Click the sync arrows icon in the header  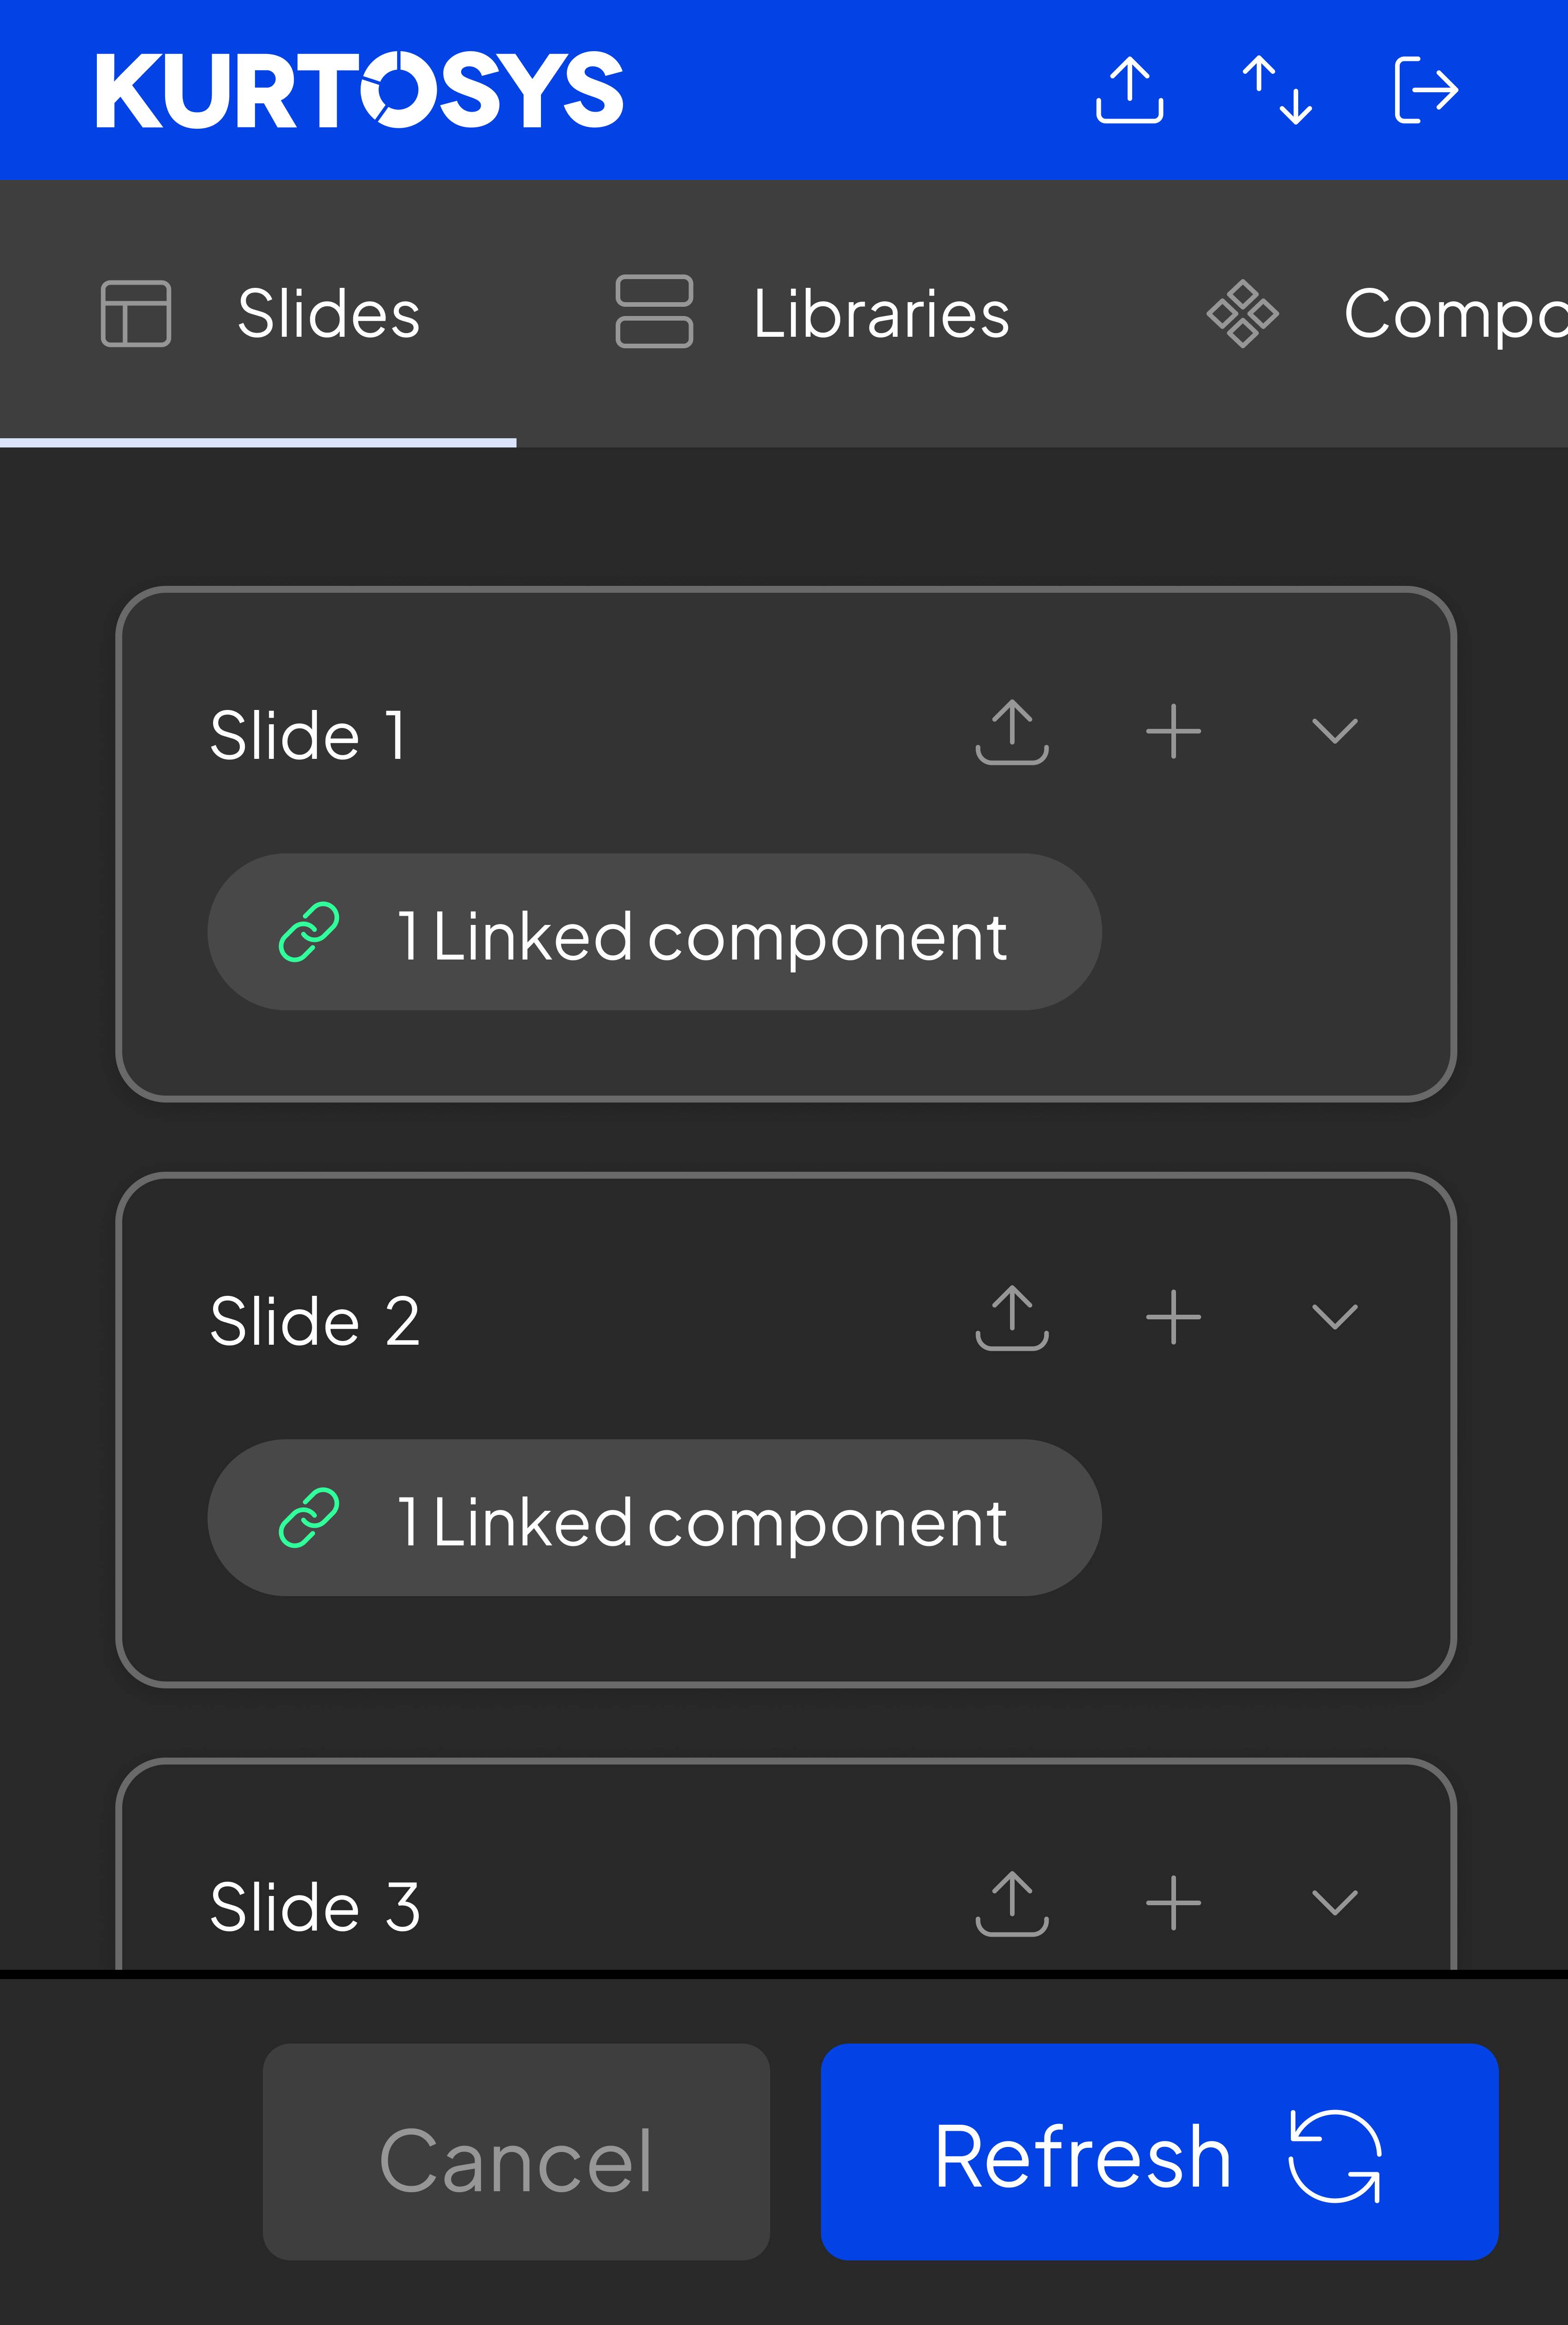(x=1277, y=90)
